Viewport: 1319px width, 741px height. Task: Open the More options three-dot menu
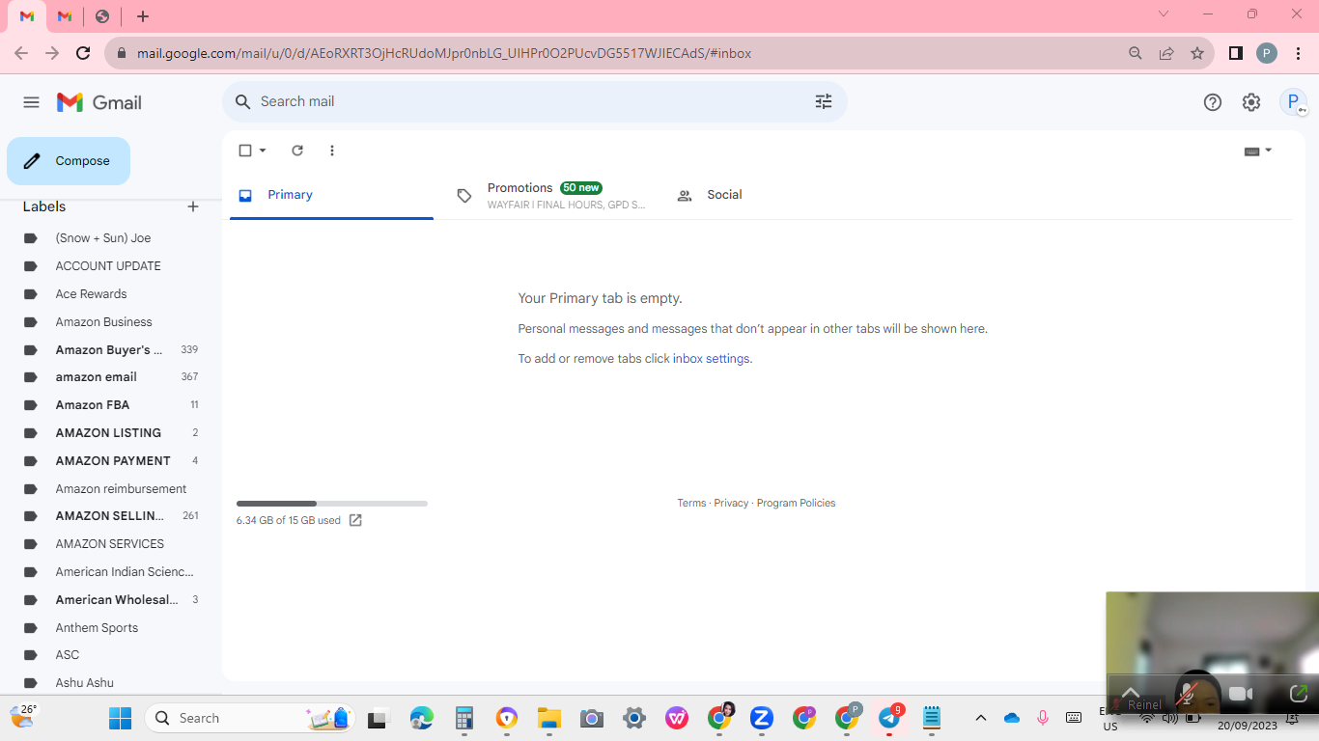332,151
